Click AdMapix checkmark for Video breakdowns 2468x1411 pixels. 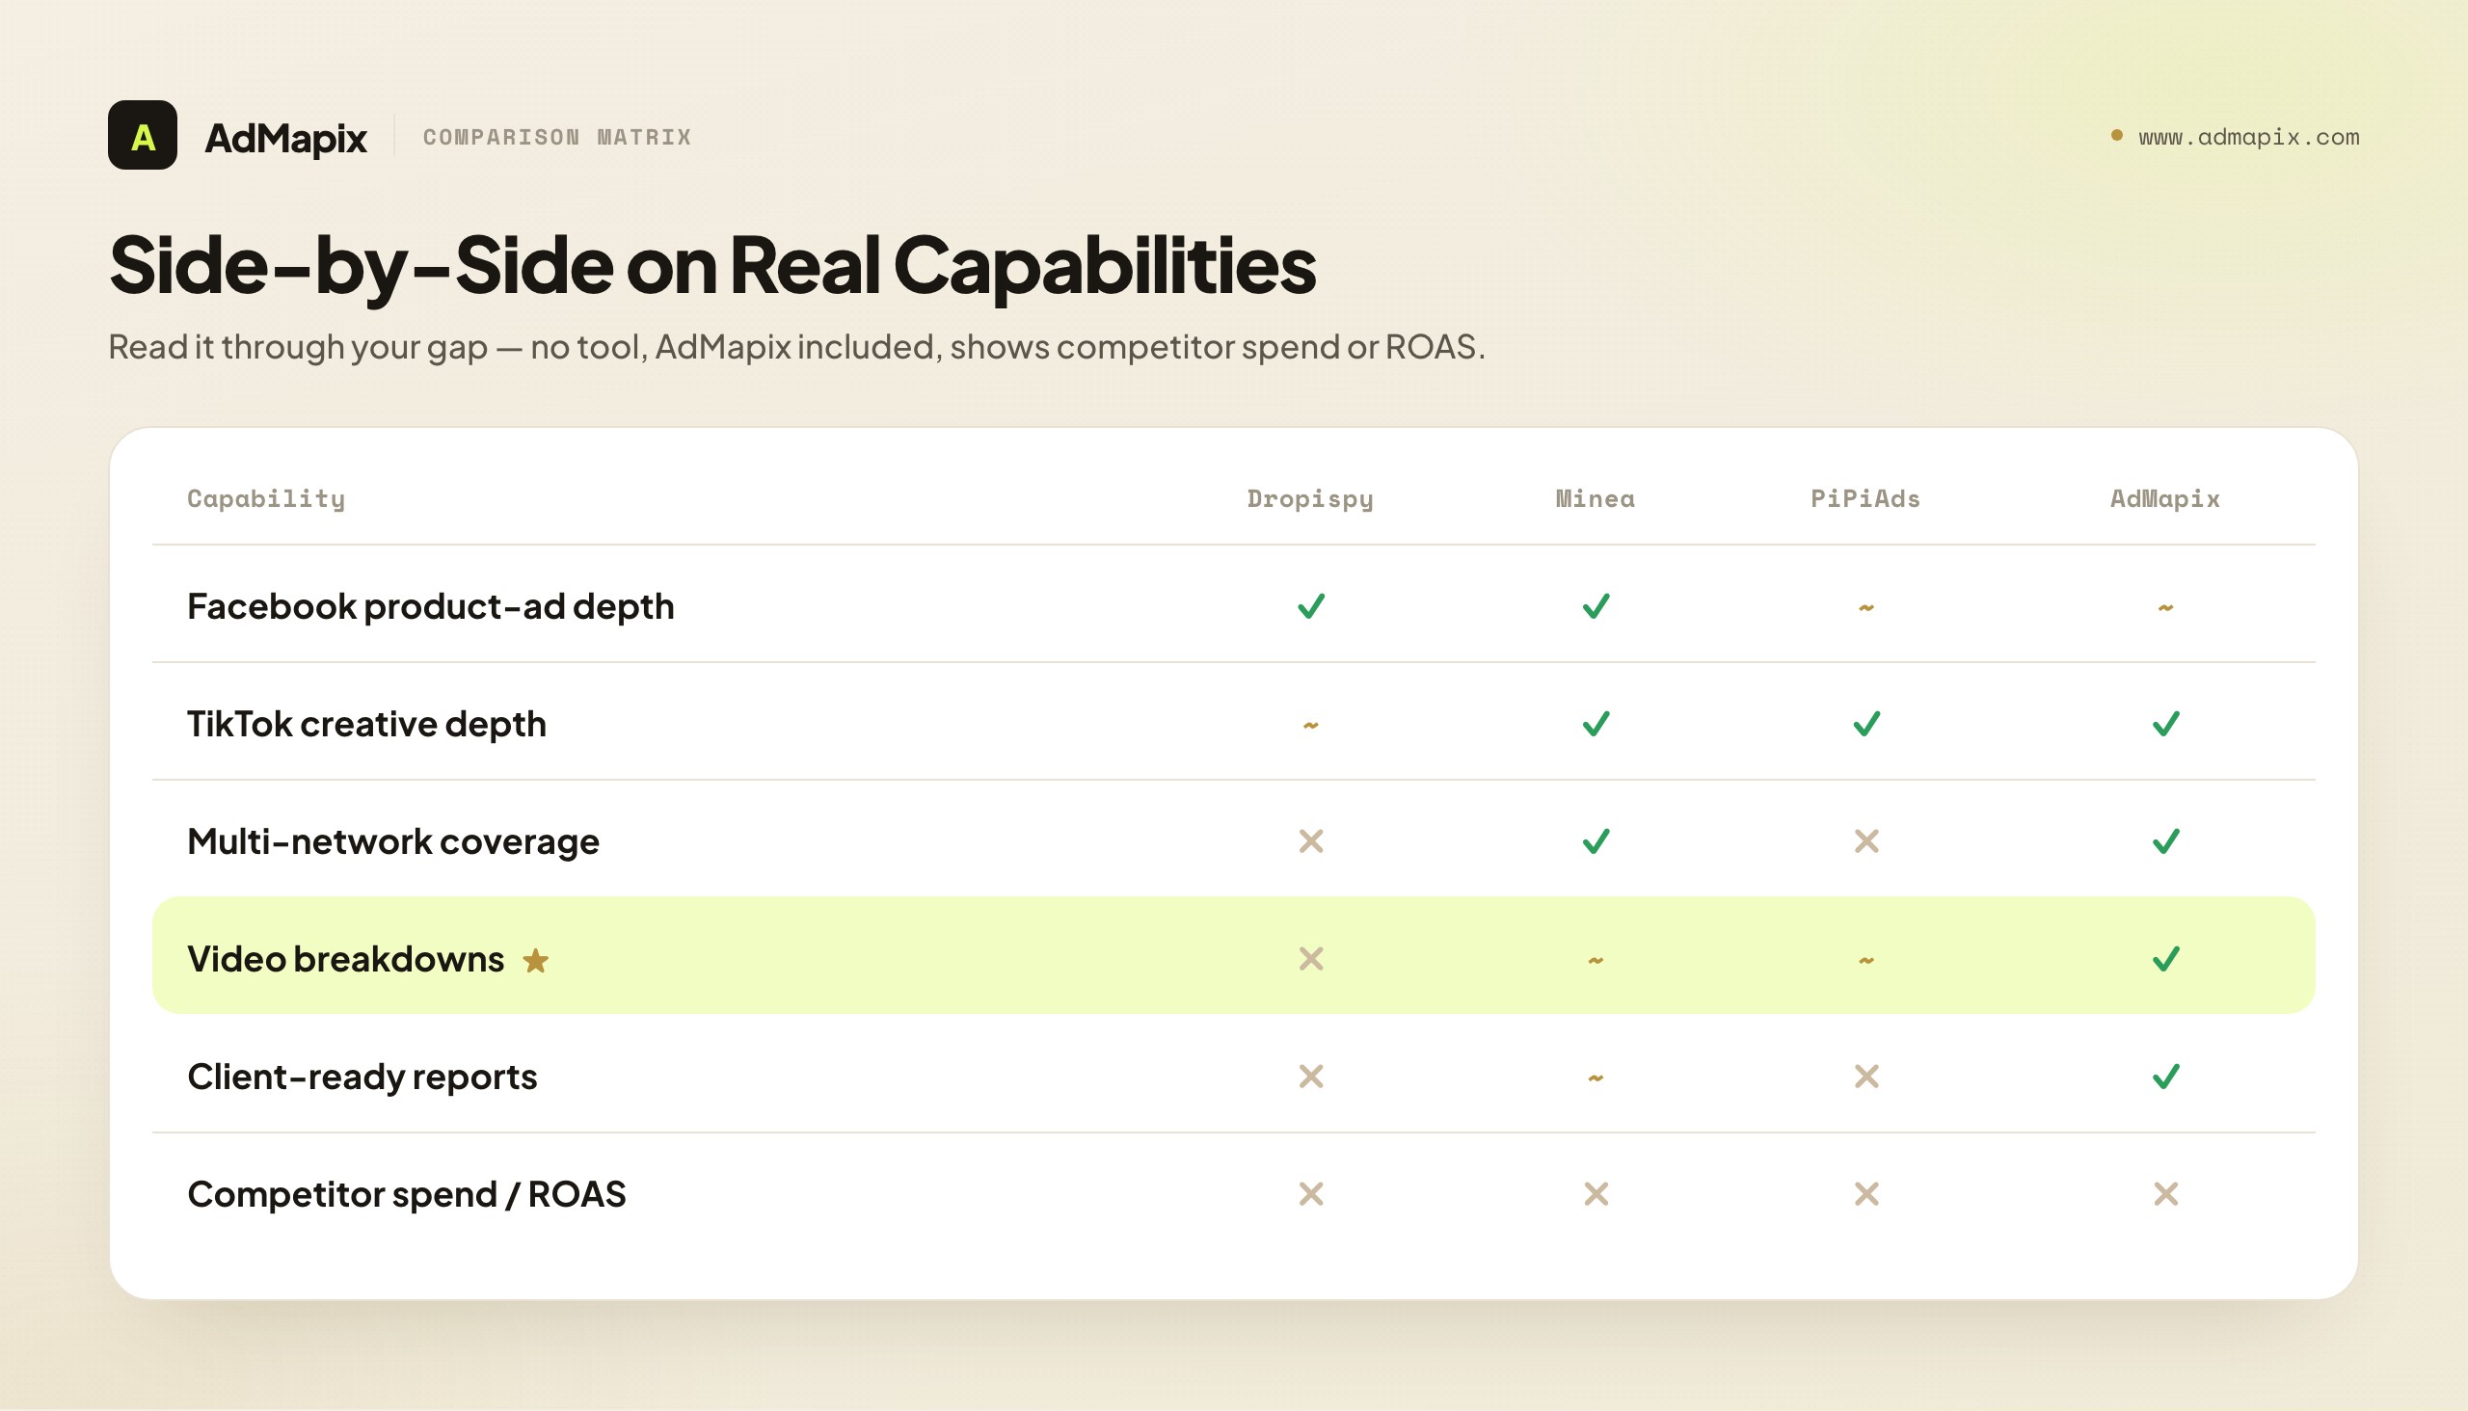coord(2165,958)
